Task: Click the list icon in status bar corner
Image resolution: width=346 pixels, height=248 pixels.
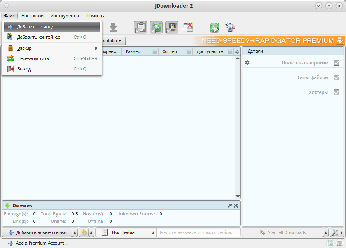Action: (339, 243)
